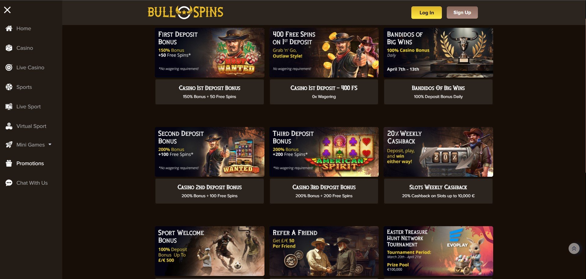Click the Casino dice icon
The width and height of the screenshot is (586, 279).
[x=9, y=48]
